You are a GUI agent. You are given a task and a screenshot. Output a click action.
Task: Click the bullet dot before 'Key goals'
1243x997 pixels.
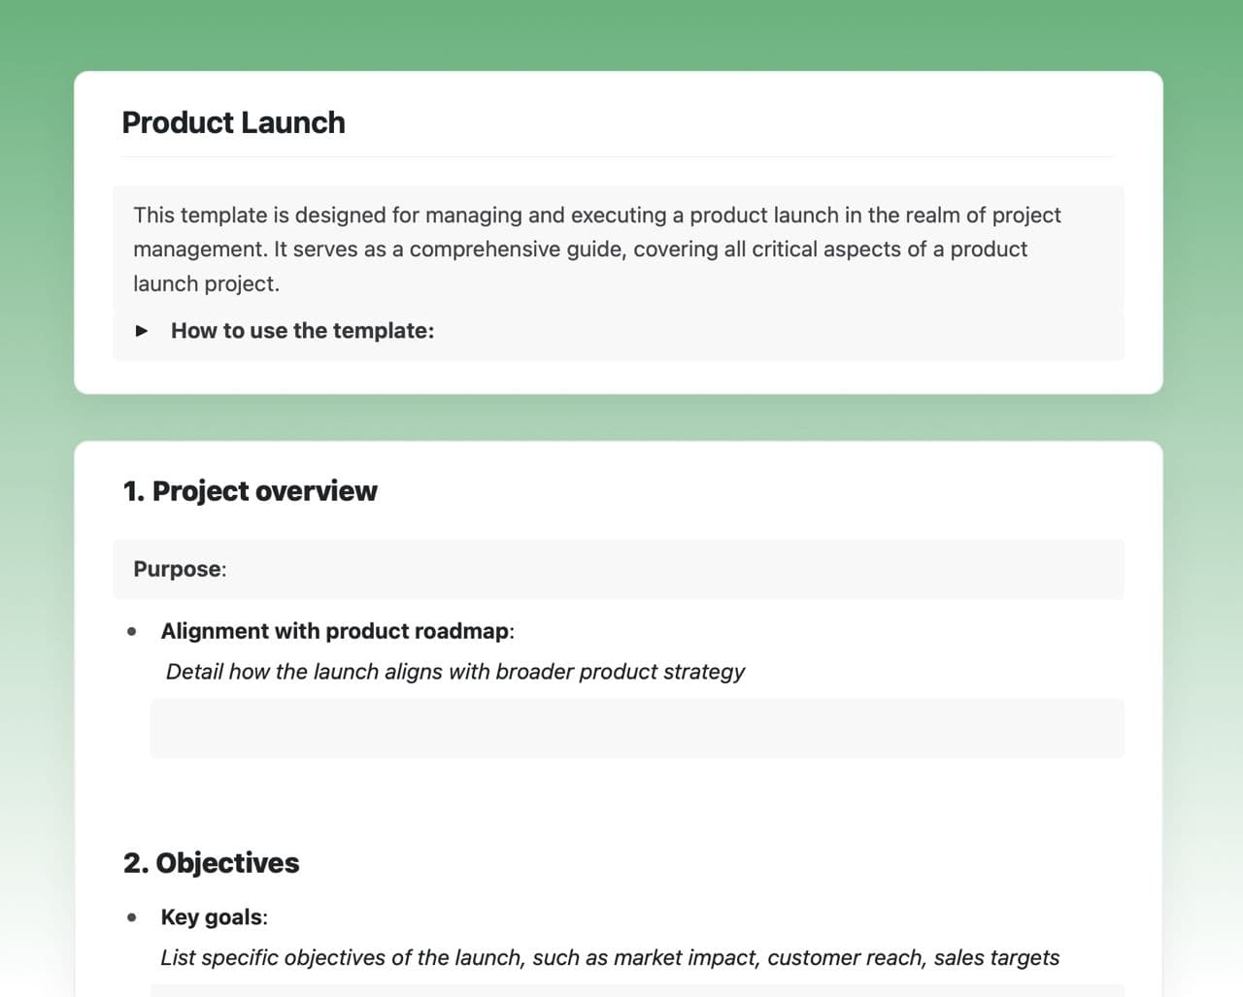tap(132, 917)
